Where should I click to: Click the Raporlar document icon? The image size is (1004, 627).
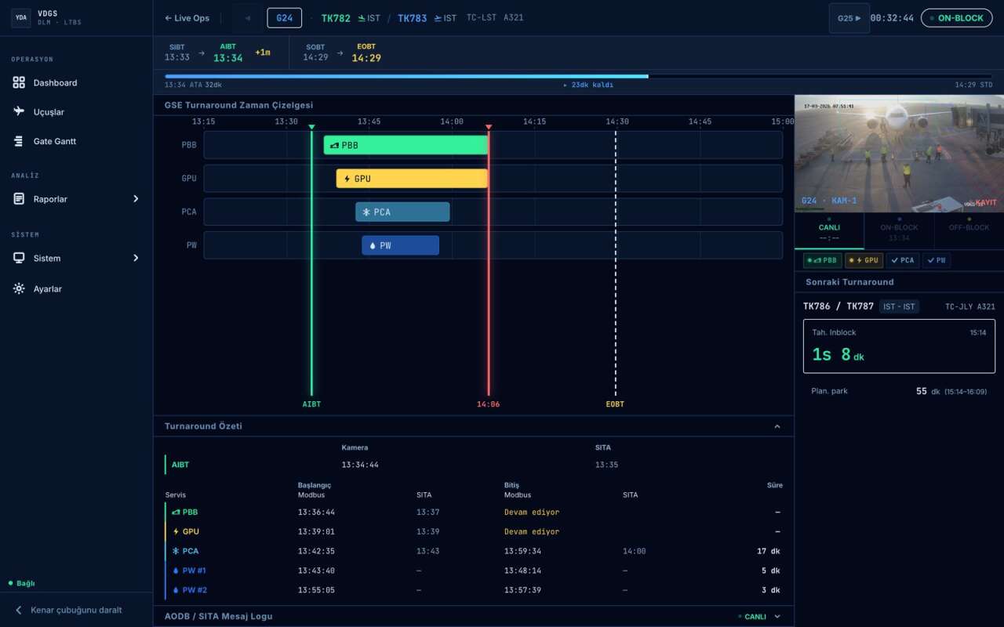pyautogui.click(x=19, y=199)
